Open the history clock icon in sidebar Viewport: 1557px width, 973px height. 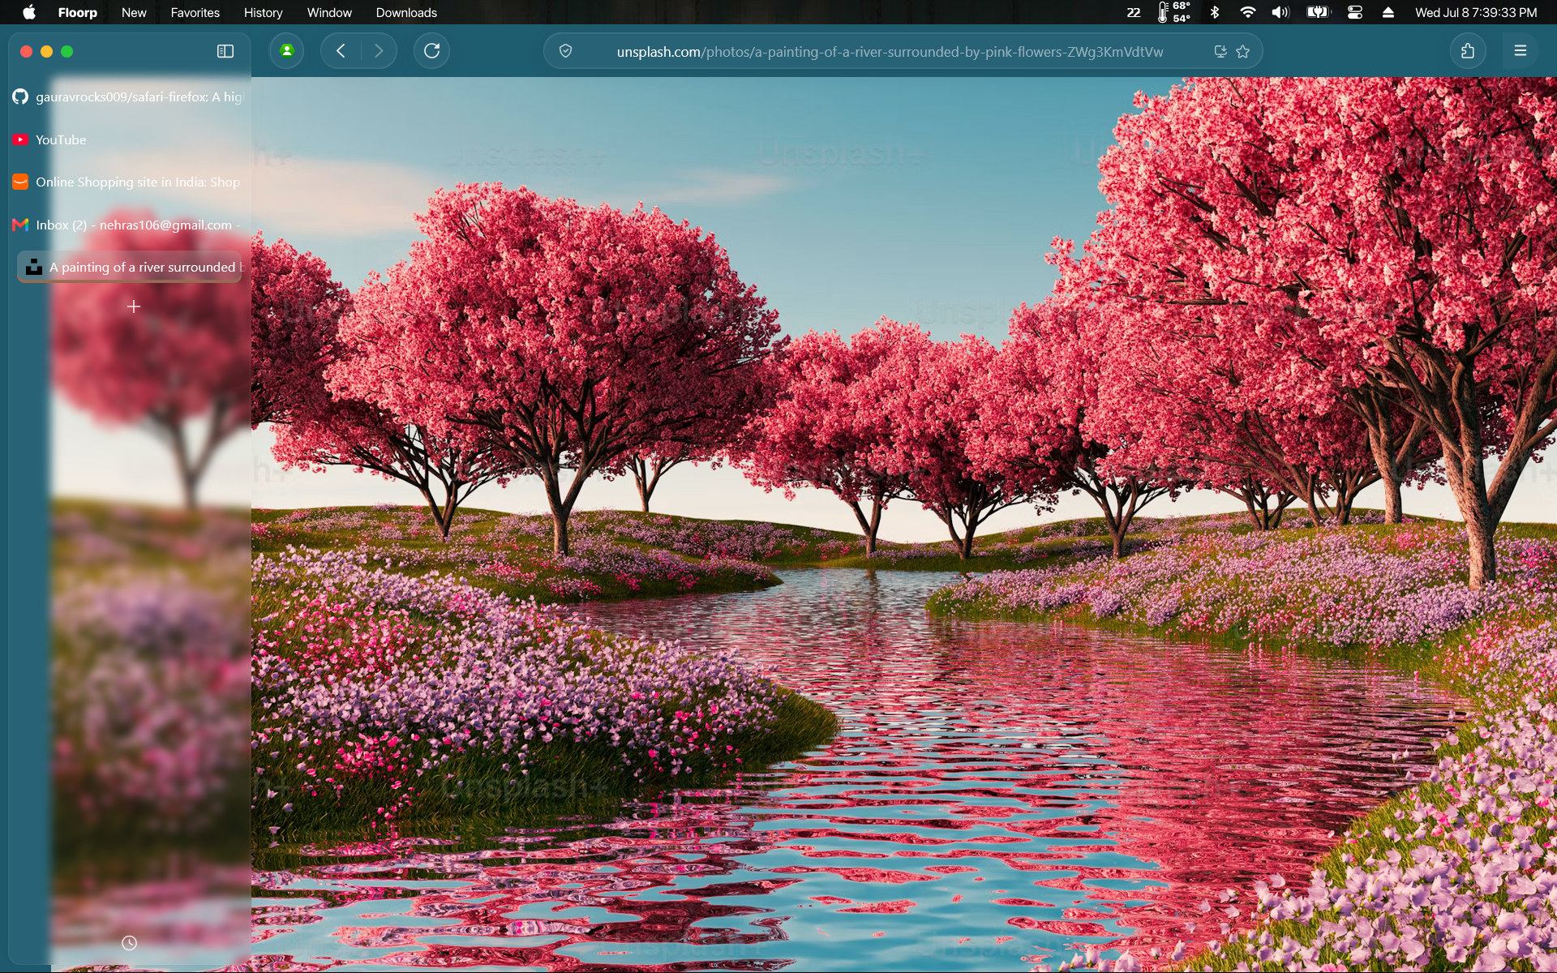(x=129, y=943)
